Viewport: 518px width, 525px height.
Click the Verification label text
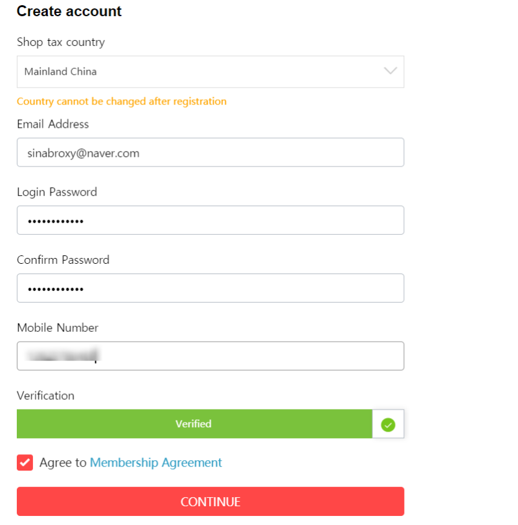click(45, 395)
